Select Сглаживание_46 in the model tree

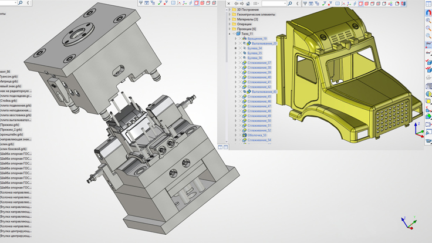pos(259,102)
